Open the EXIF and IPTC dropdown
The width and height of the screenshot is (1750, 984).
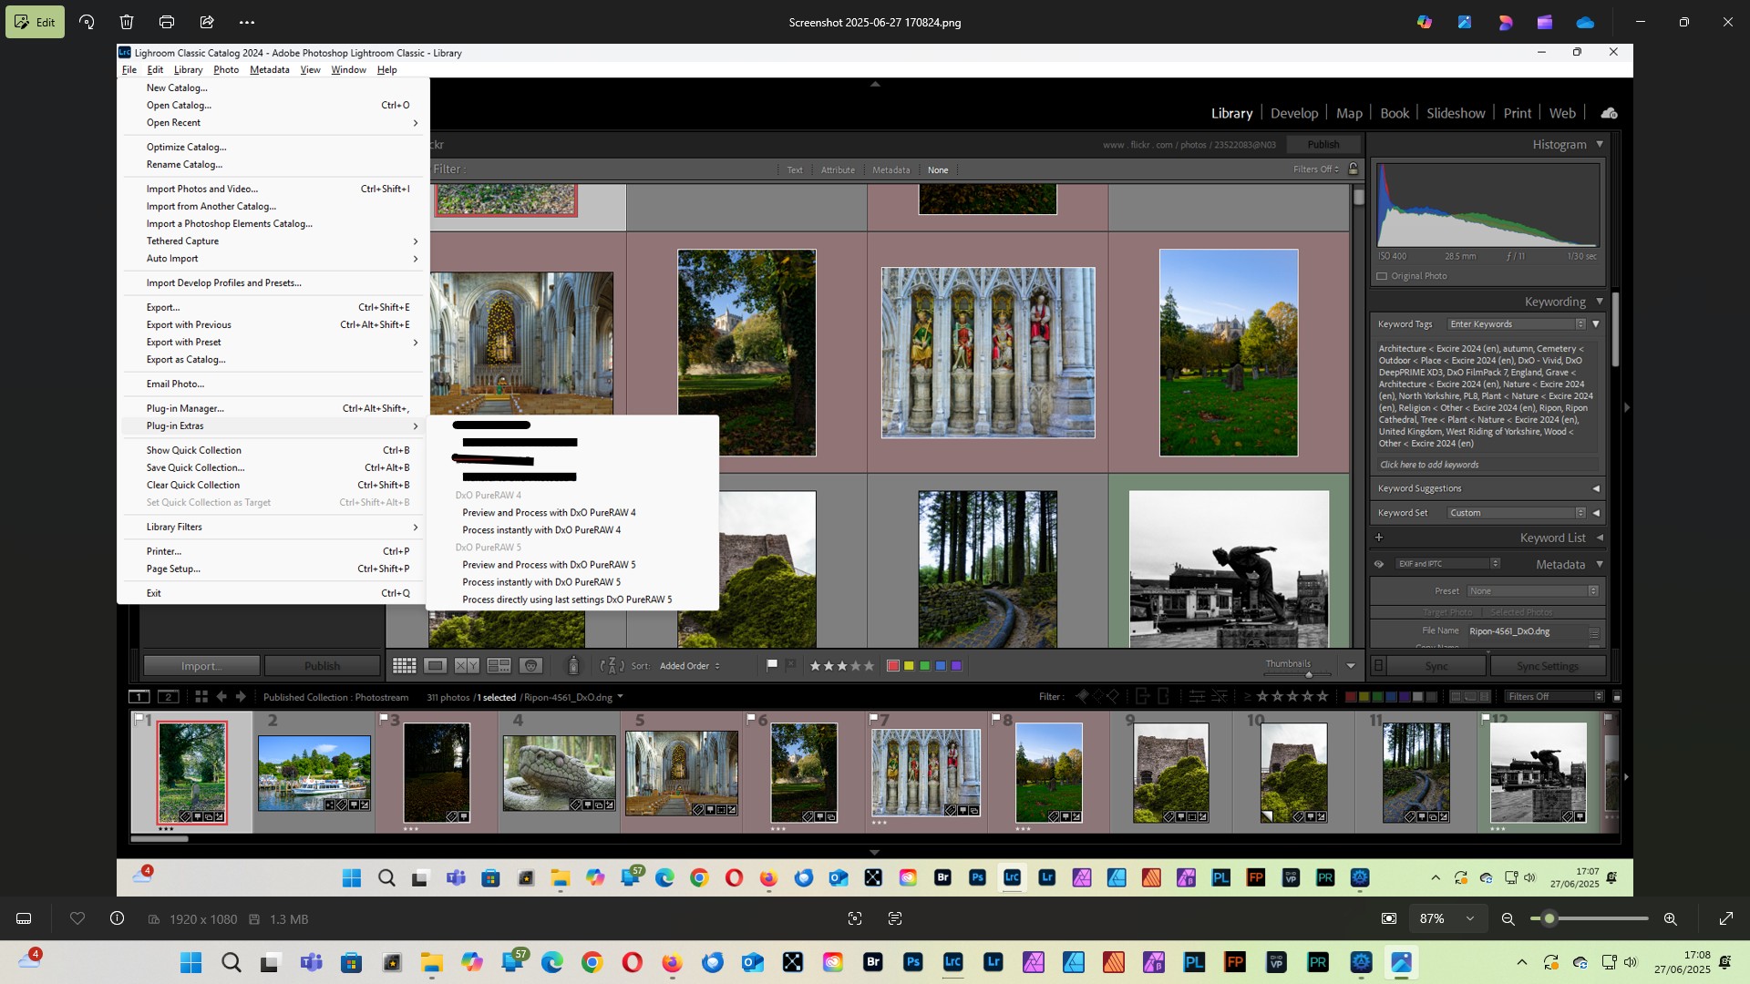(1447, 564)
